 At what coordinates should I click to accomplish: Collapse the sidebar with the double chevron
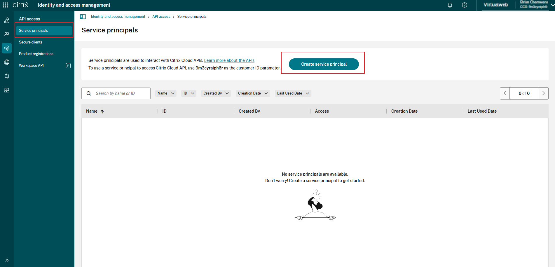7,260
